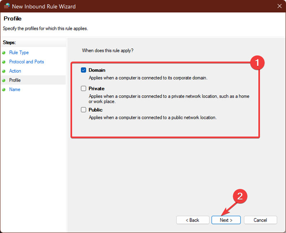Go back with the Back button
Screen dimensions: 286x233
click(192, 220)
